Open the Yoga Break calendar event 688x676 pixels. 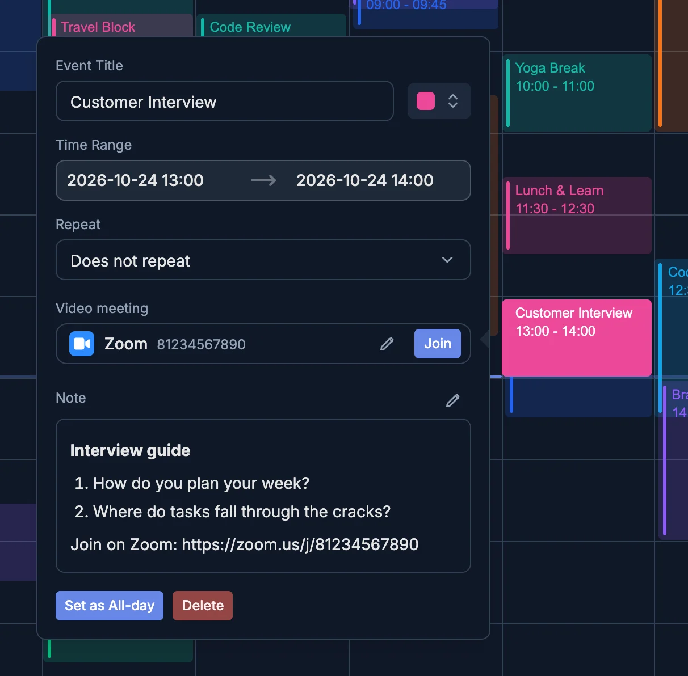[x=577, y=93]
